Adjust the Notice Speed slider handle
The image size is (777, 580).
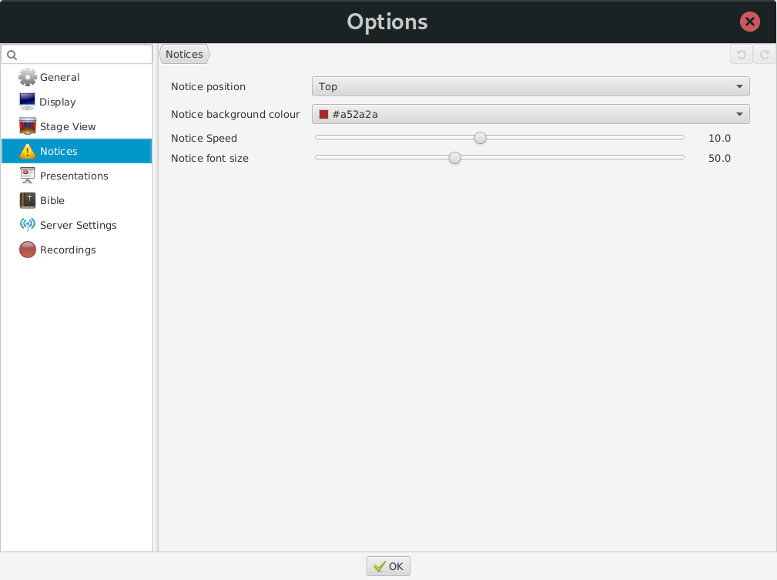pyautogui.click(x=480, y=137)
